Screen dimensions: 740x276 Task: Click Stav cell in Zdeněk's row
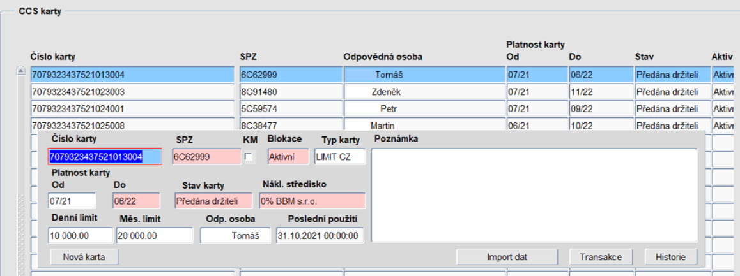672,91
